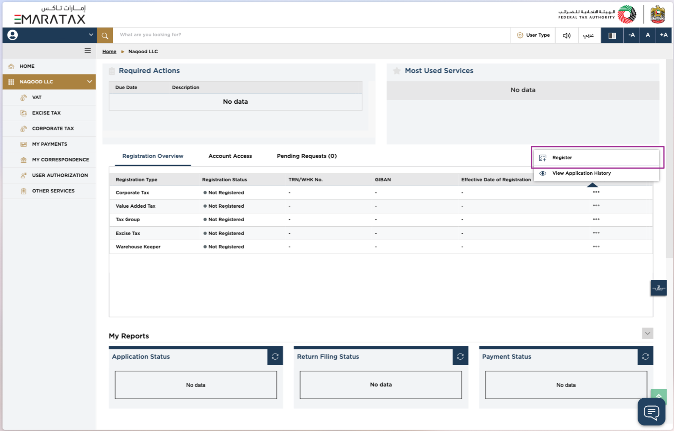Viewport: 674px width, 431px height.
Task: Open the chat support icon
Action: tap(651, 412)
